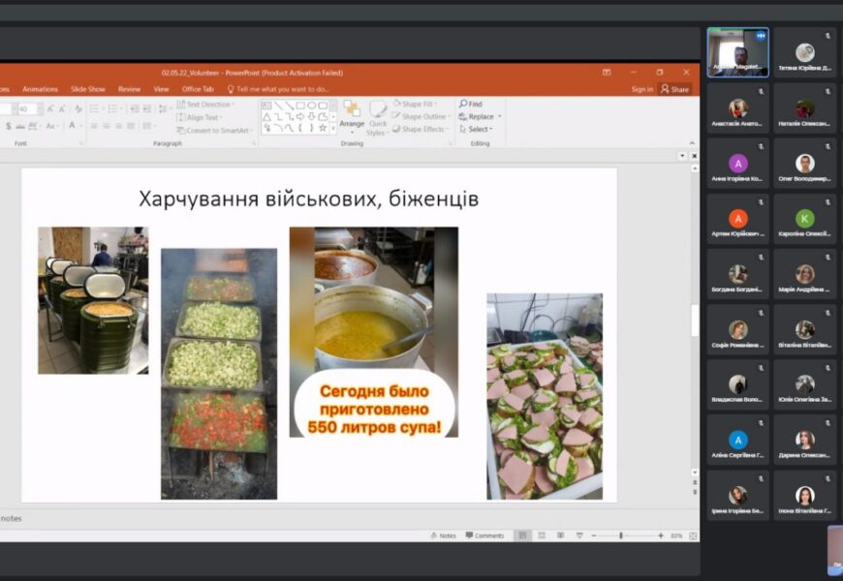The image size is (843, 581).
Task: Switch to Slide Sorter view
Action: [542, 535]
